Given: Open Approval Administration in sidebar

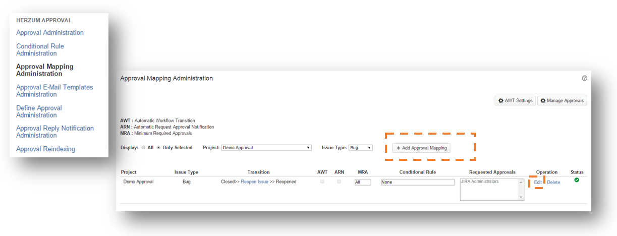Looking at the screenshot, I should pyautogui.click(x=50, y=33).
